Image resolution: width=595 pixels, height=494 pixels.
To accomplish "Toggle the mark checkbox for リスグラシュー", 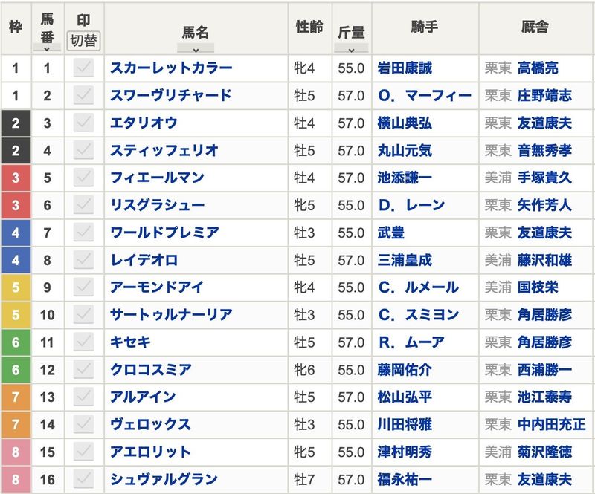I will tap(84, 205).
